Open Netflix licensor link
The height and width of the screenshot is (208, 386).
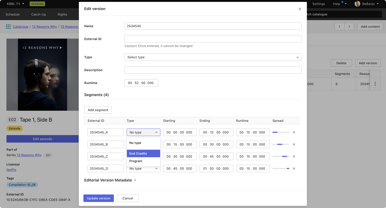(11, 170)
